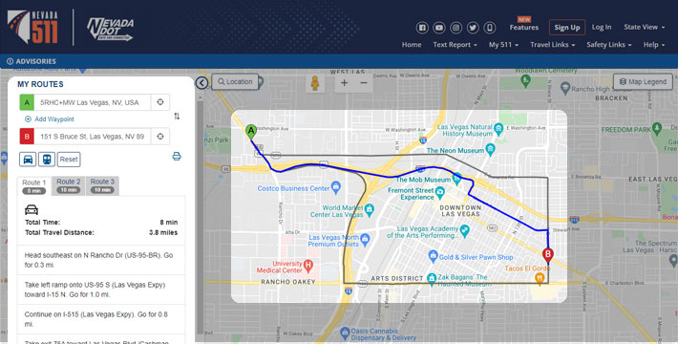Viewport: 678px width, 344px height.
Task: Expand the Help menu
Action: 654,45
